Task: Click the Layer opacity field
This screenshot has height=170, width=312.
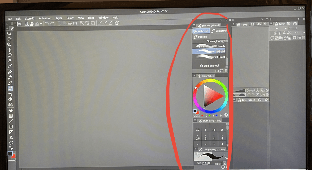Action: (x=293, y=28)
